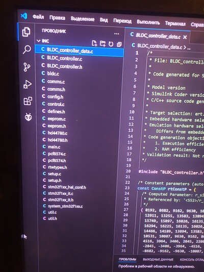The width and height of the screenshot is (204, 272).
Task: Switch to ВЫХОДНЫЕ ДАННЫЕ panel tab
Action: click(x=158, y=260)
